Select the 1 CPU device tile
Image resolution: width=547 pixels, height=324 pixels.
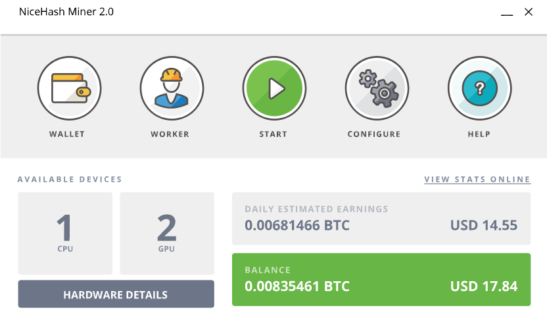coord(65,233)
